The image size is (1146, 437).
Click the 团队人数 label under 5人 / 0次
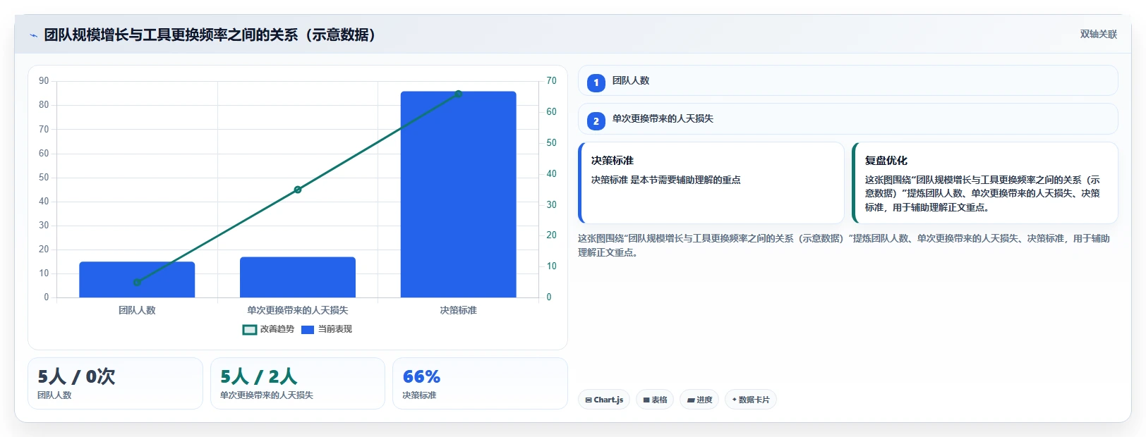54,395
